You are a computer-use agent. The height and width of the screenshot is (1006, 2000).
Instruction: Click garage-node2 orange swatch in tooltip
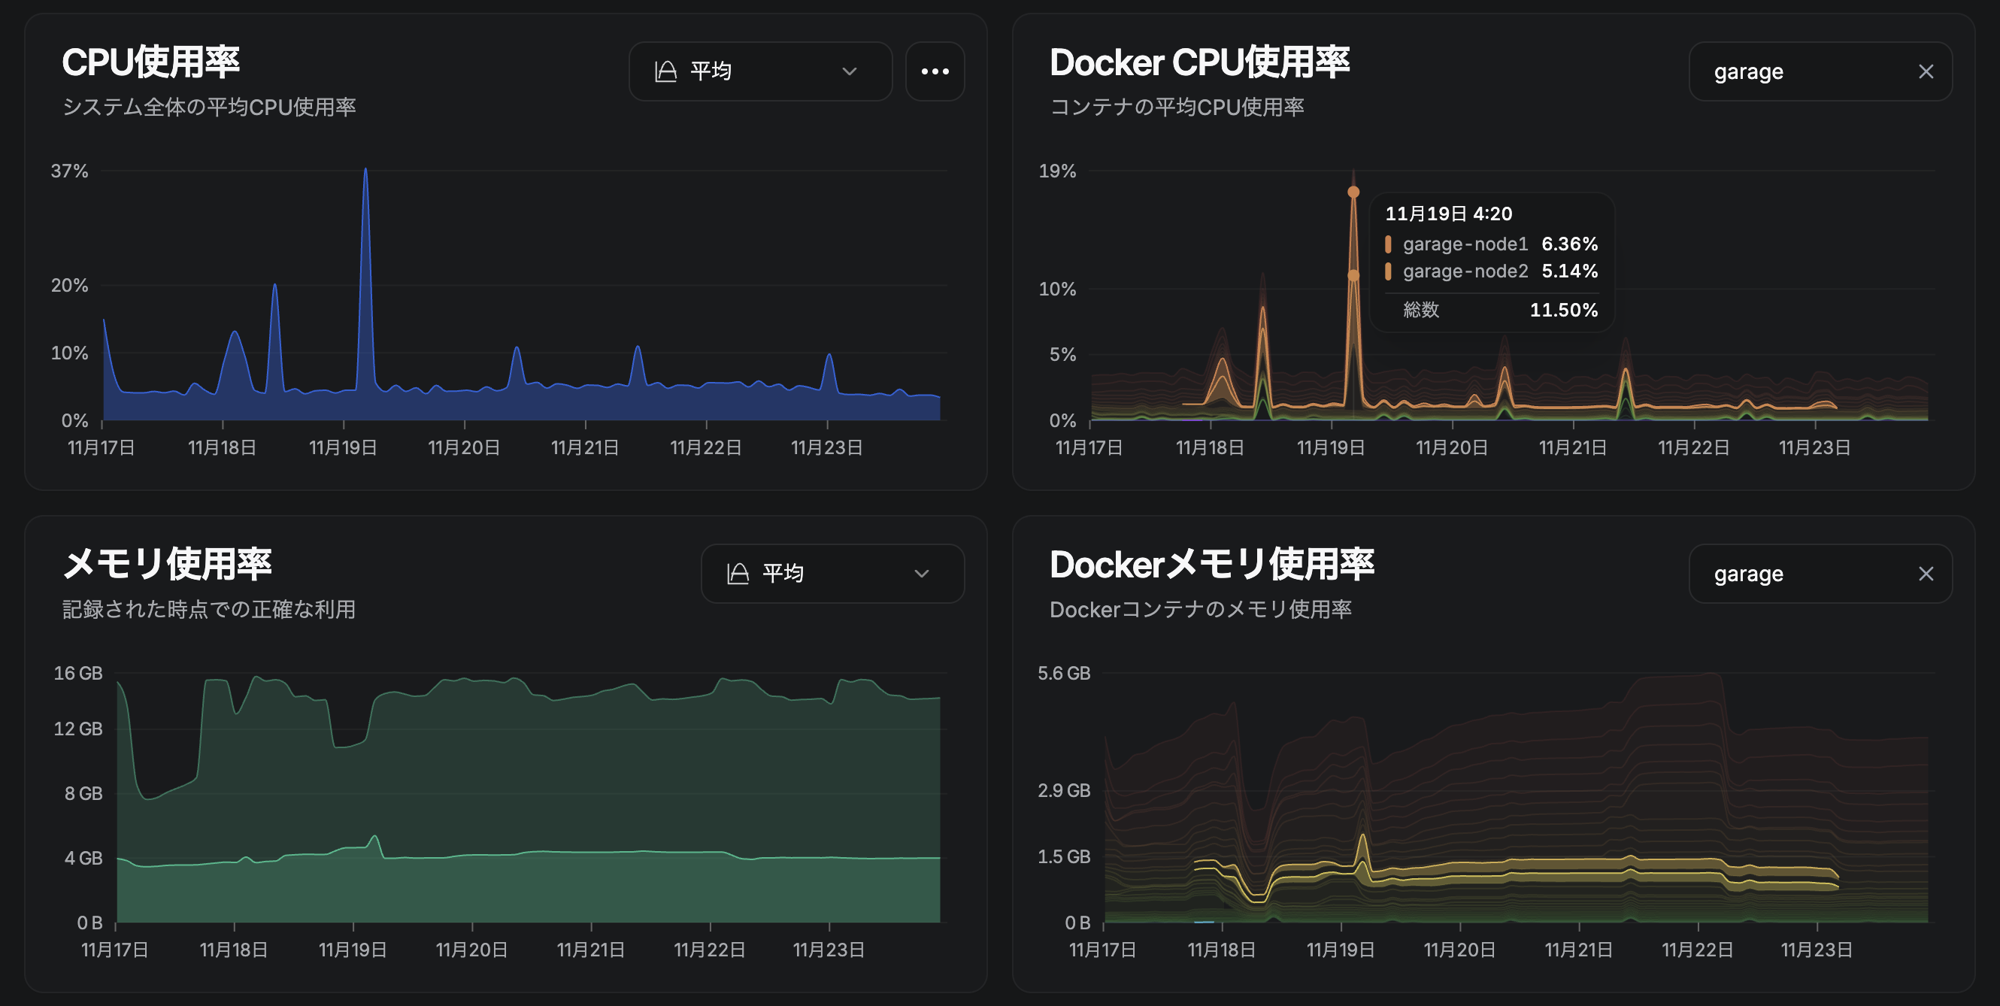coord(1387,271)
